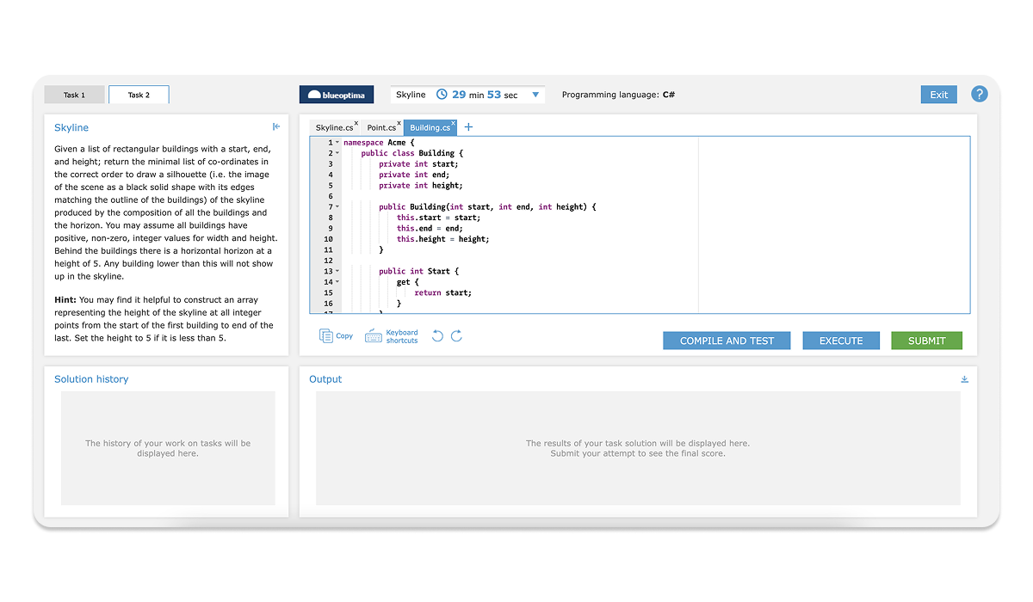The width and height of the screenshot is (1033, 602).
Task: Submit the solution
Action: click(926, 341)
